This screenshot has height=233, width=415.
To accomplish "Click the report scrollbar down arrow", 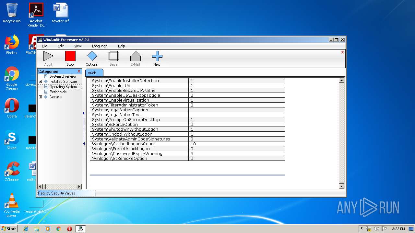I will [x=341, y=186].
